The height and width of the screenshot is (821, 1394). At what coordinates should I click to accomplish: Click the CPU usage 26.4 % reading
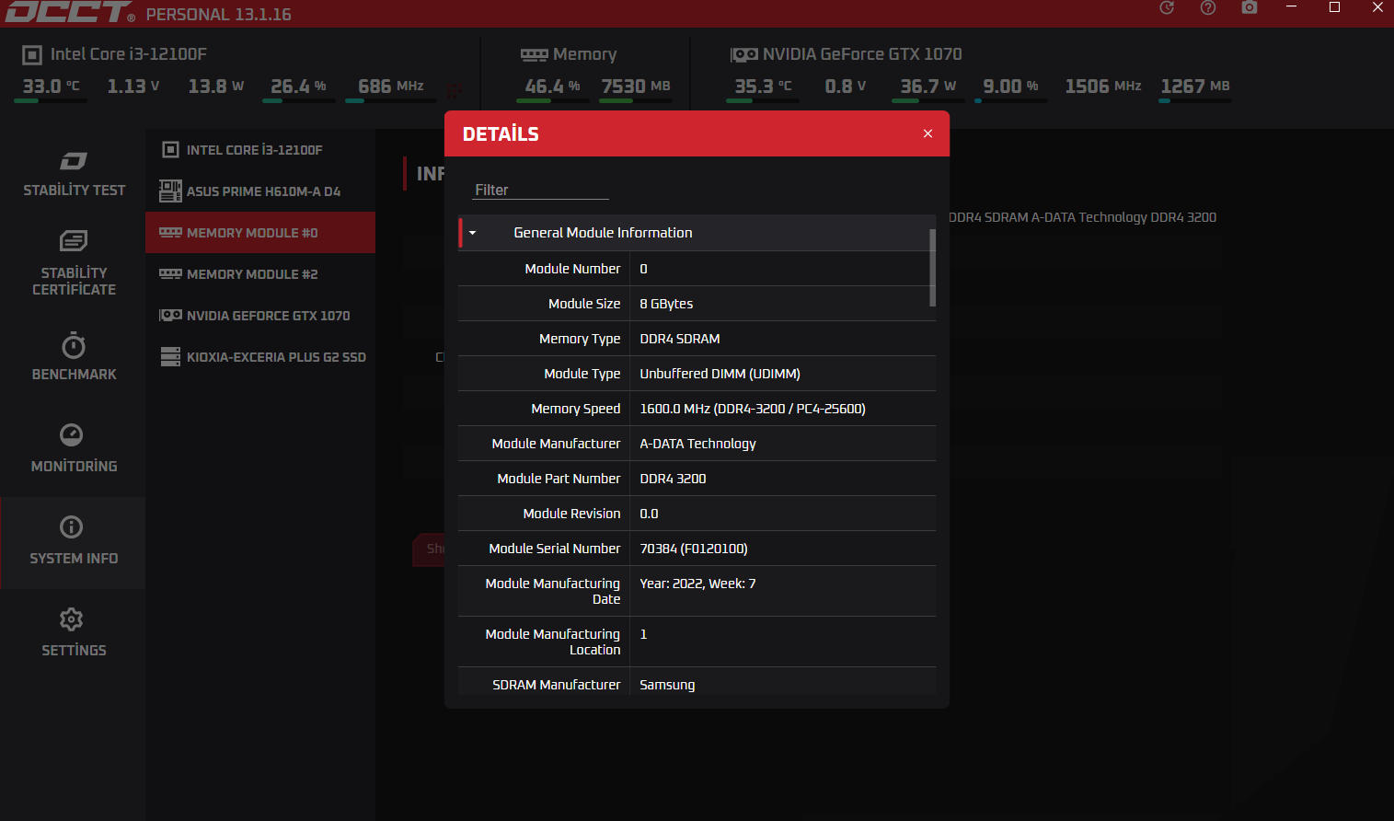tap(298, 87)
